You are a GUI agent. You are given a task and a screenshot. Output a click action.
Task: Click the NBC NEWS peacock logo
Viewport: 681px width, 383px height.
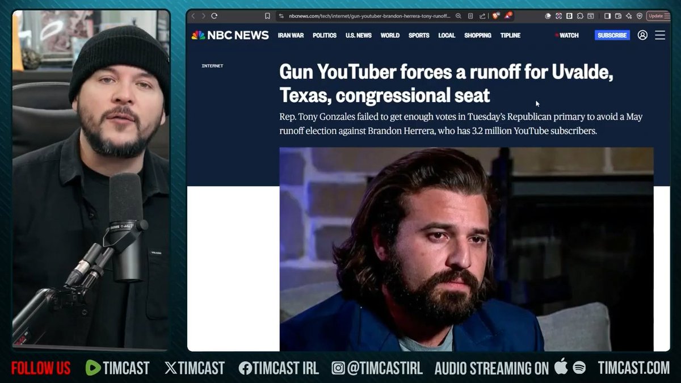tap(230, 35)
